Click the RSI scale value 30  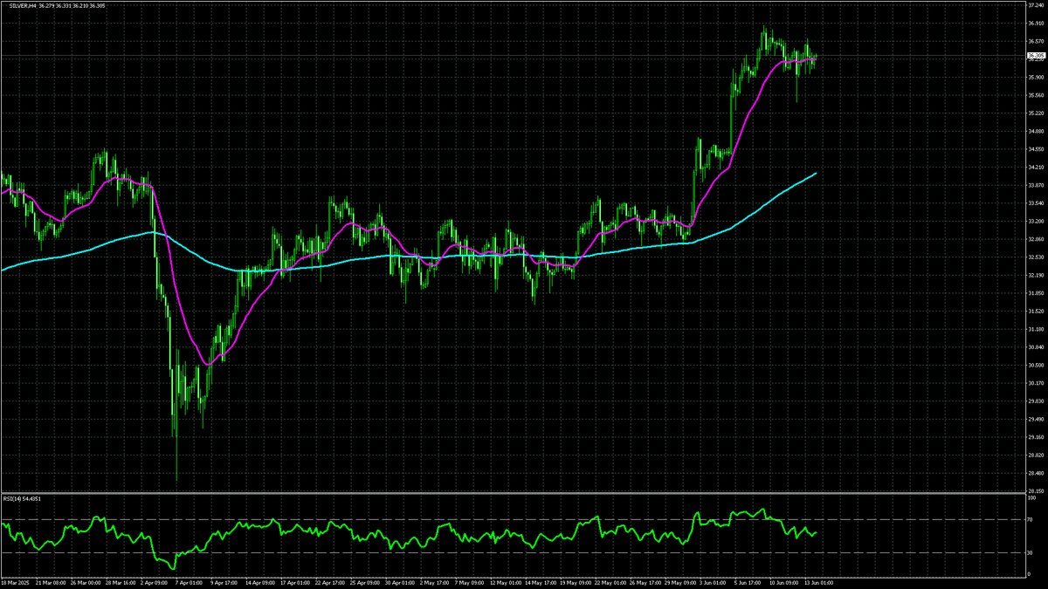coord(1031,552)
